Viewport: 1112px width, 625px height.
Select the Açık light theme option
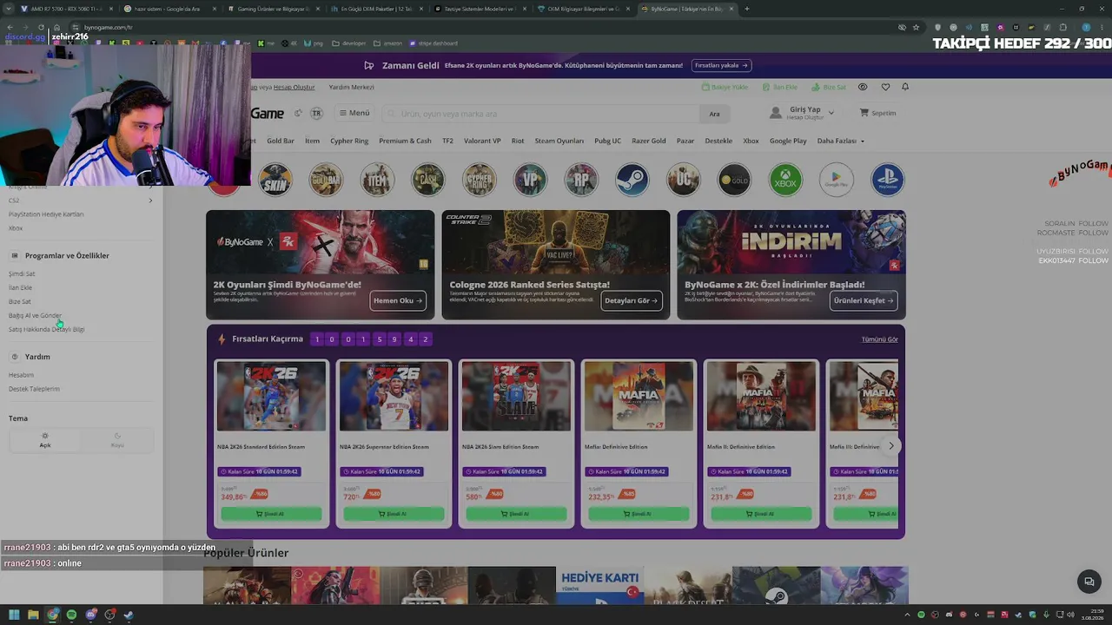coord(45,440)
